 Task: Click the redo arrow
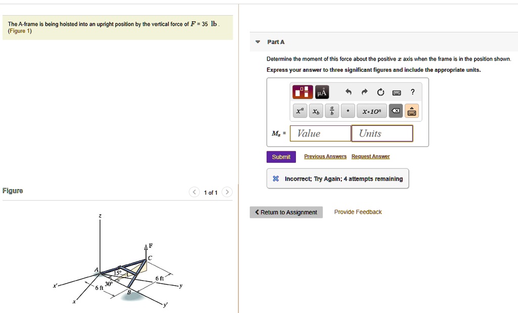(364, 92)
